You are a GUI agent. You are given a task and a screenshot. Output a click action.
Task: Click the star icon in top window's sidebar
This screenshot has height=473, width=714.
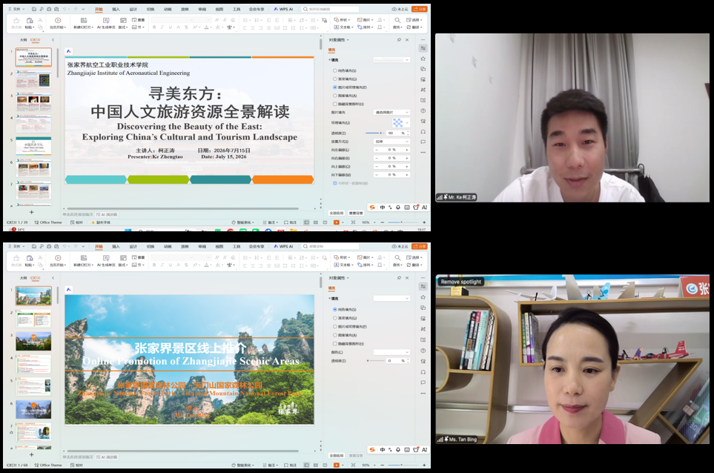(423, 59)
